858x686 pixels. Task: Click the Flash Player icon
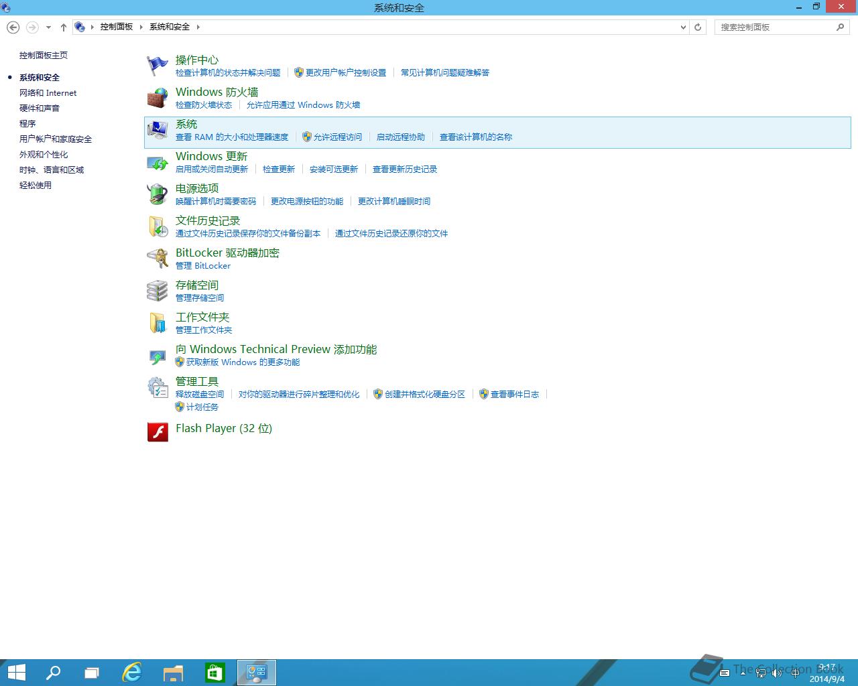click(158, 431)
